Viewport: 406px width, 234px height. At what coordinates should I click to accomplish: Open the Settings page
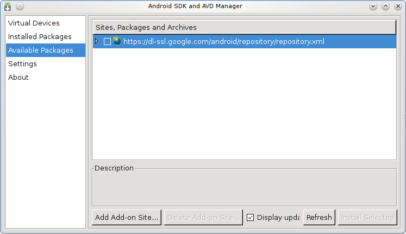point(22,64)
